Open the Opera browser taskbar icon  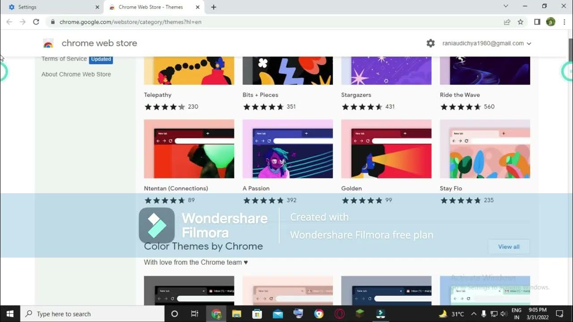pos(340,314)
